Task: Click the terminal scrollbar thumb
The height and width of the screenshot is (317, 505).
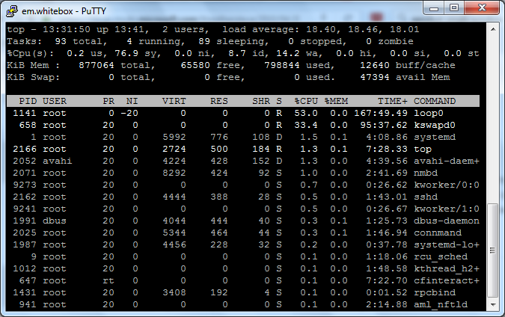Action: (x=492, y=250)
